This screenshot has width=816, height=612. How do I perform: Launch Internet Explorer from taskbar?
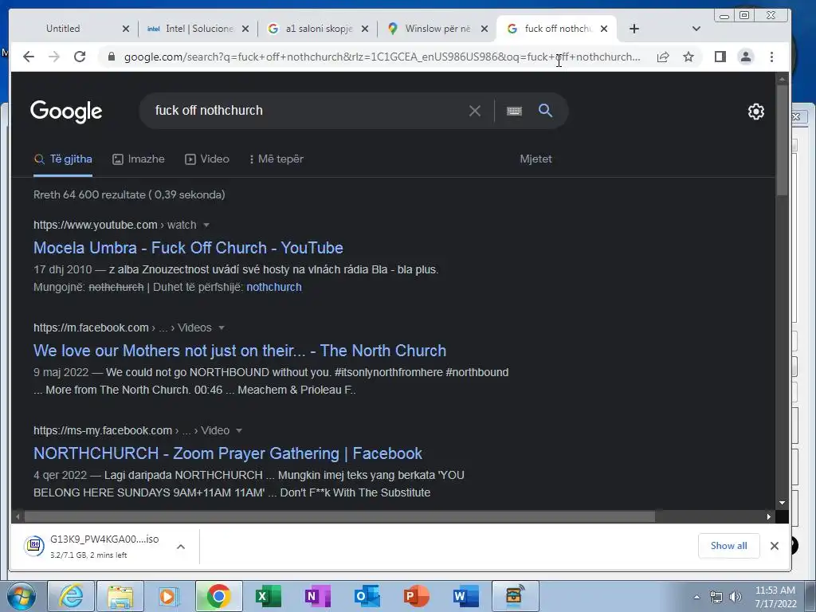(71, 596)
